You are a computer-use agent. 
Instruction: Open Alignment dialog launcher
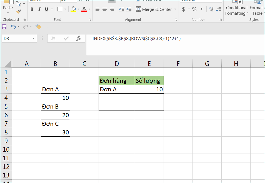(176, 20)
